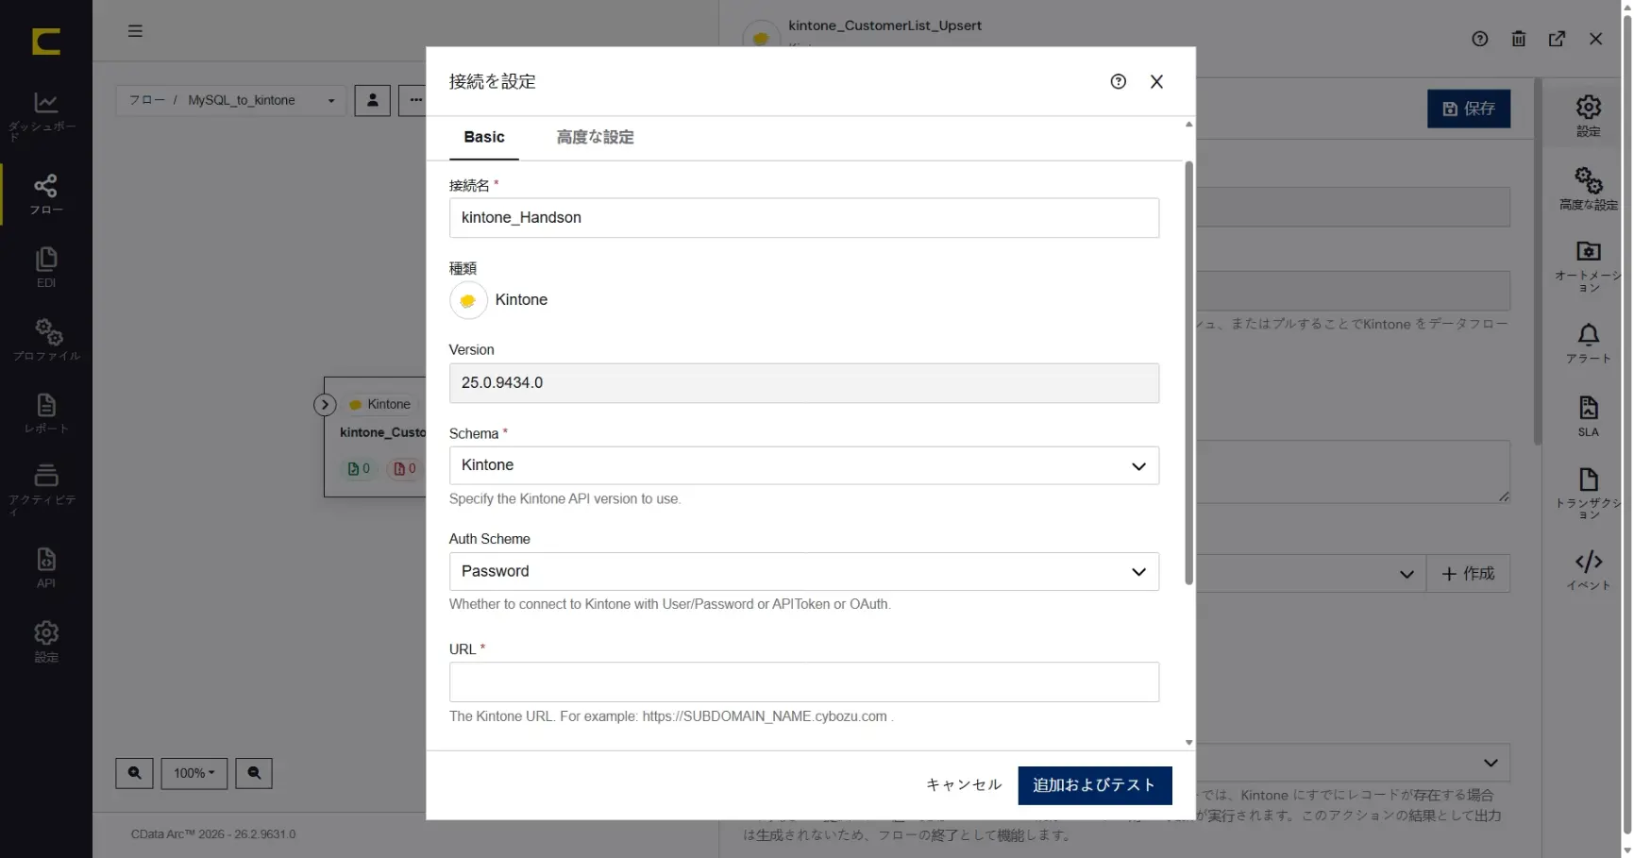Screen dimensions: 1634x858
Task: Switch to the Basic tab
Action: [x=484, y=138]
